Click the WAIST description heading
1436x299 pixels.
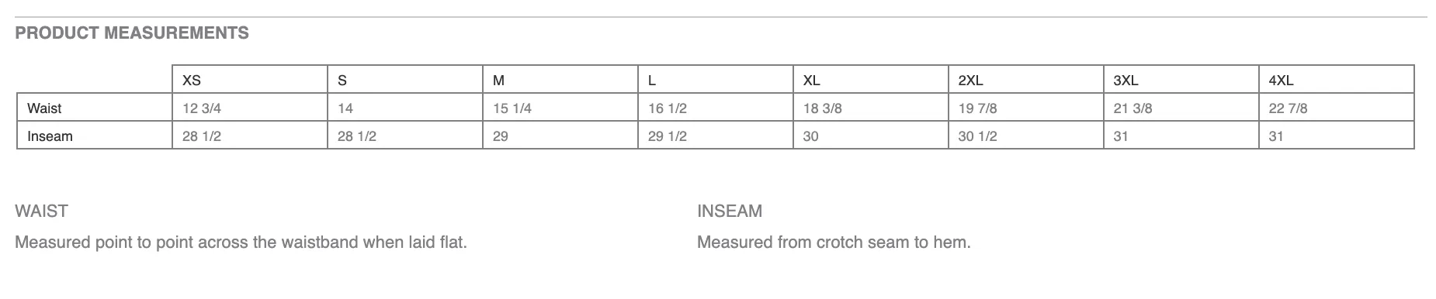[x=41, y=211]
